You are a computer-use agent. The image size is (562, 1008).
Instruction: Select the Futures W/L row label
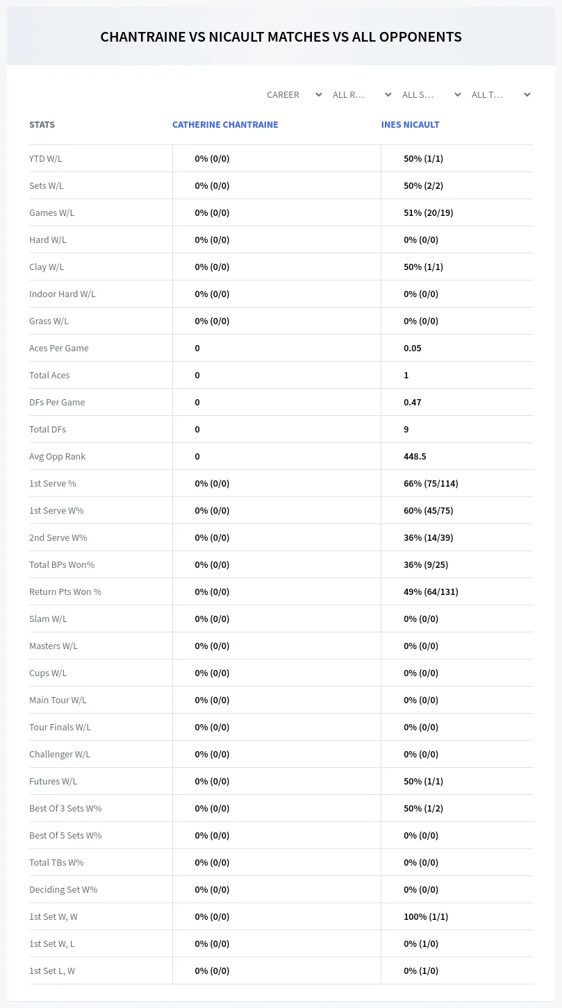point(53,781)
